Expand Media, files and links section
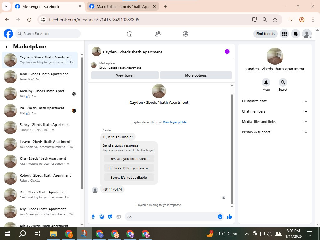 (x=275, y=122)
